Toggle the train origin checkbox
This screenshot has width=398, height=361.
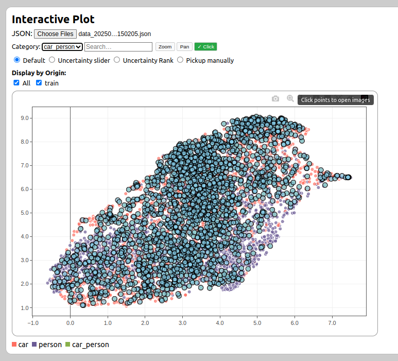(39, 82)
